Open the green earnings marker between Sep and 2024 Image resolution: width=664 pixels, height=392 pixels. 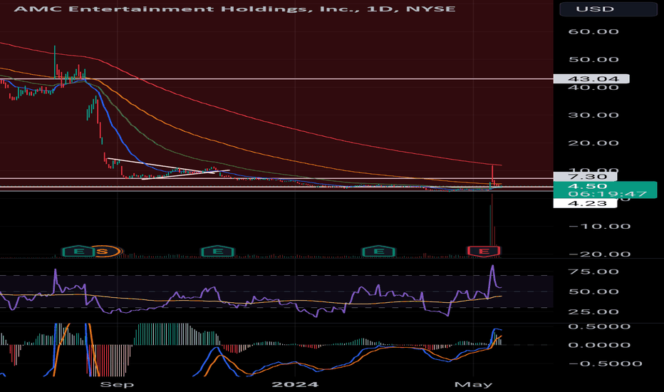point(217,252)
